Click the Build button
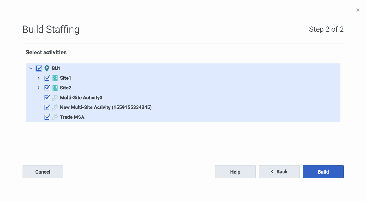This screenshot has width=366, height=202. 323,172
